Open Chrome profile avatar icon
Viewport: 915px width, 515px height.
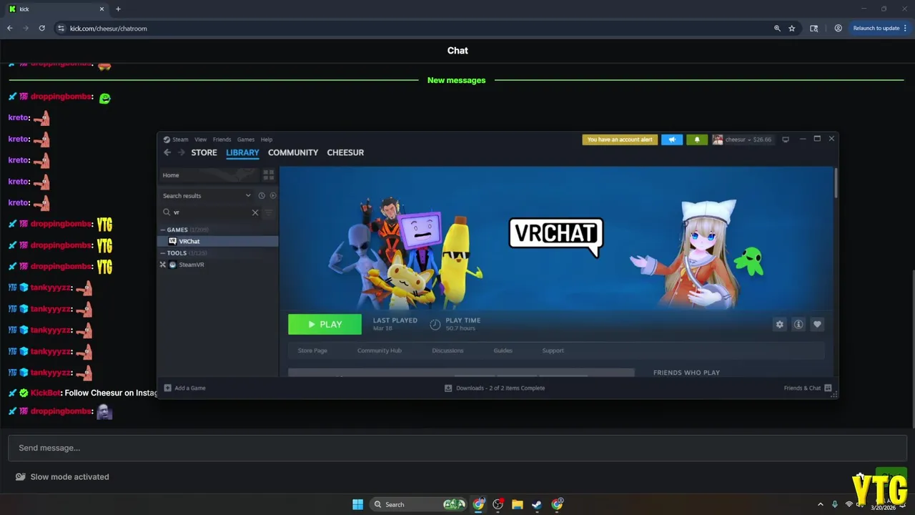click(x=838, y=28)
